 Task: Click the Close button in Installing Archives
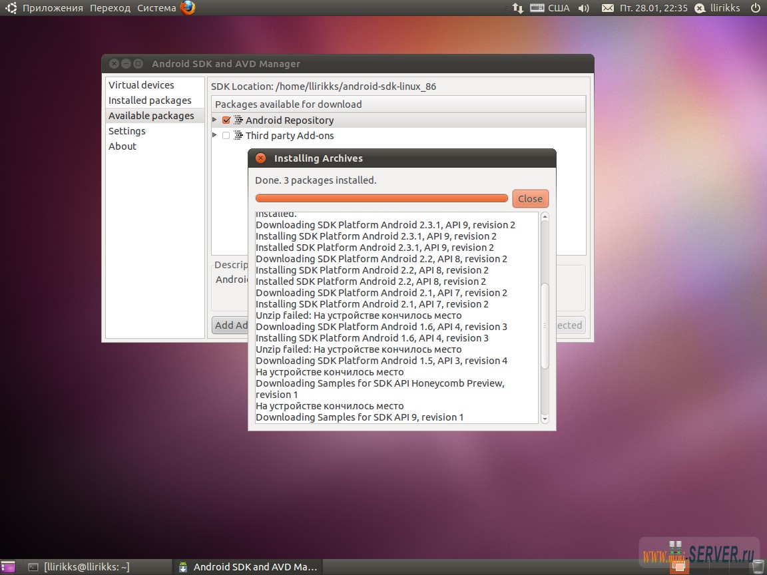coord(530,198)
